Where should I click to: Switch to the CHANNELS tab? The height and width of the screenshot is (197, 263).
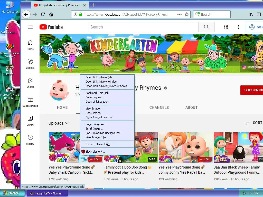[x=159, y=107]
